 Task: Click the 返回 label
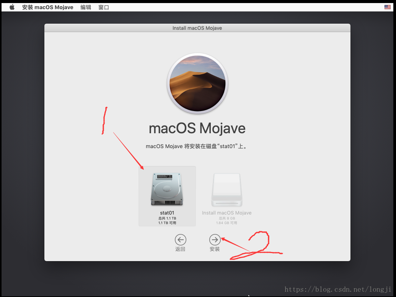pos(180,249)
